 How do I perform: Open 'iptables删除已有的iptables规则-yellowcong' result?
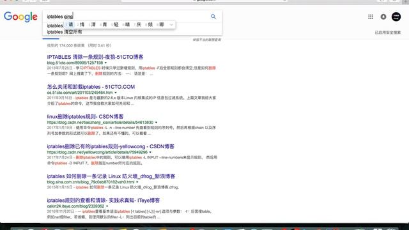click(111, 146)
